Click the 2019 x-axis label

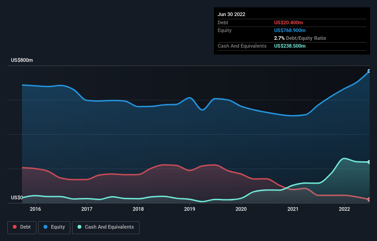pyautogui.click(x=190, y=209)
